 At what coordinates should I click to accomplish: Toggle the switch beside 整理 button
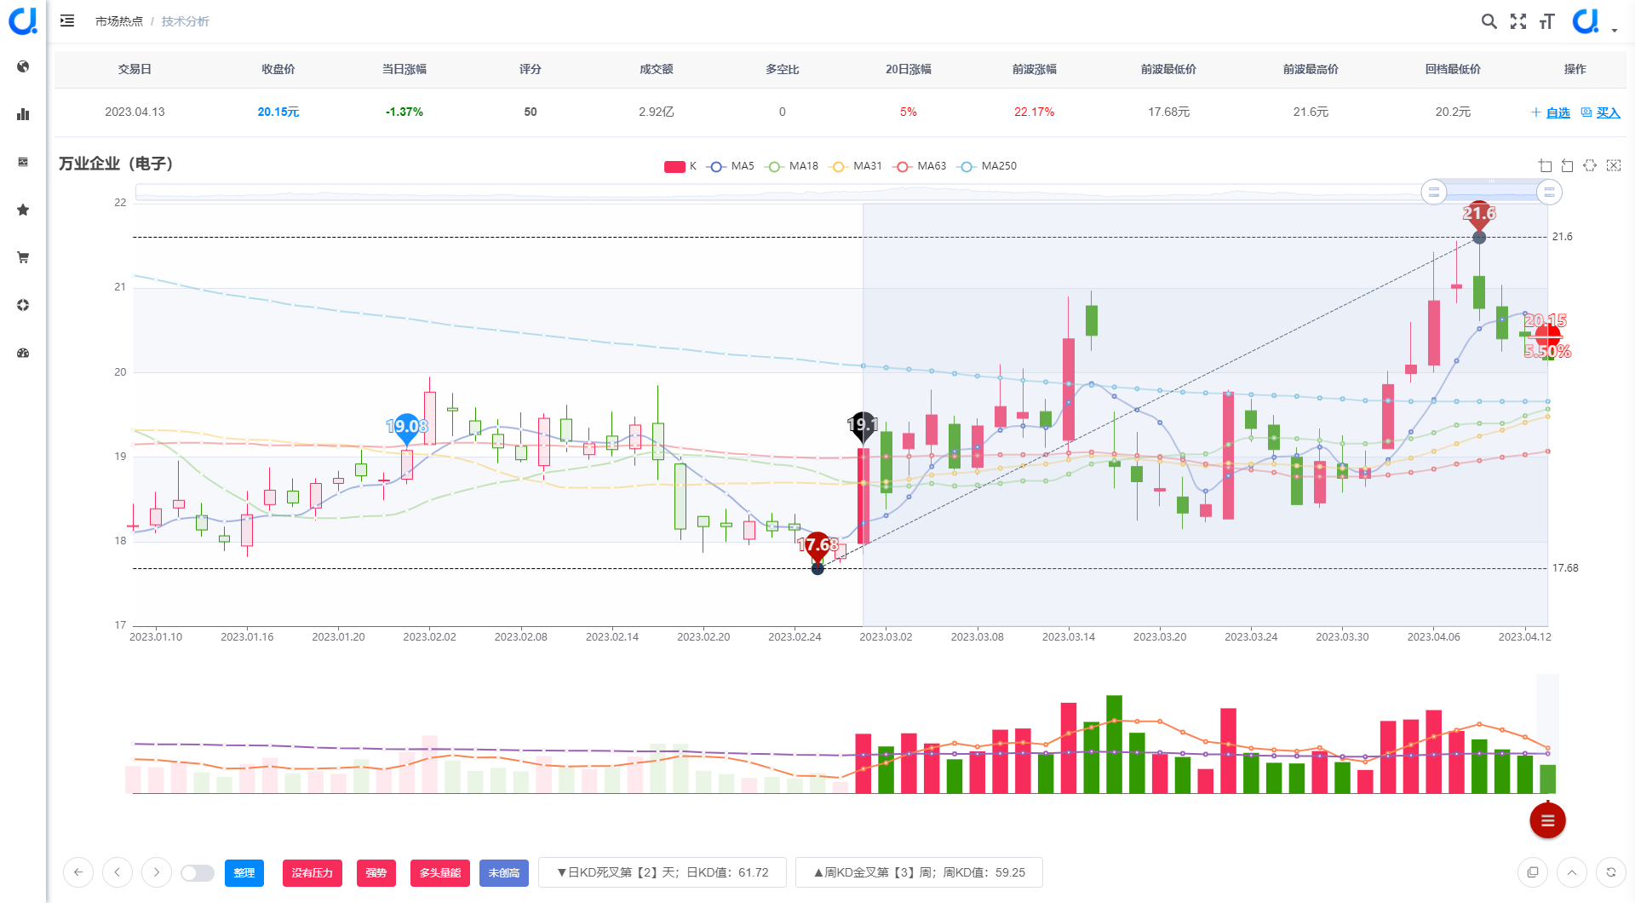[198, 873]
